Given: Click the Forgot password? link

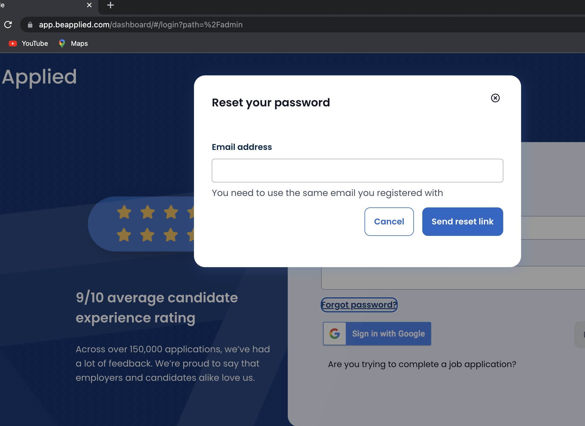Looking at the screenshot, I should (359, 305).
